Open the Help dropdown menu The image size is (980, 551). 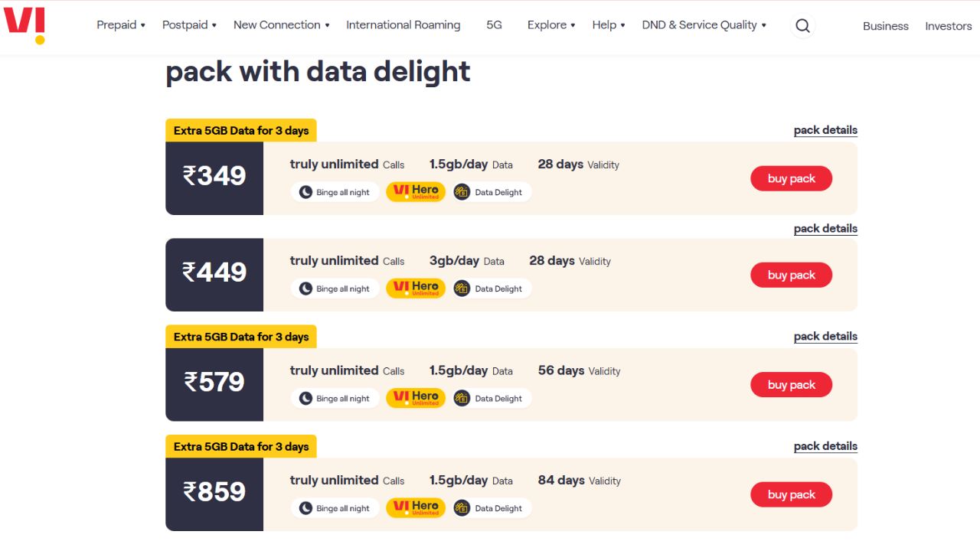(x=609, y=24)
